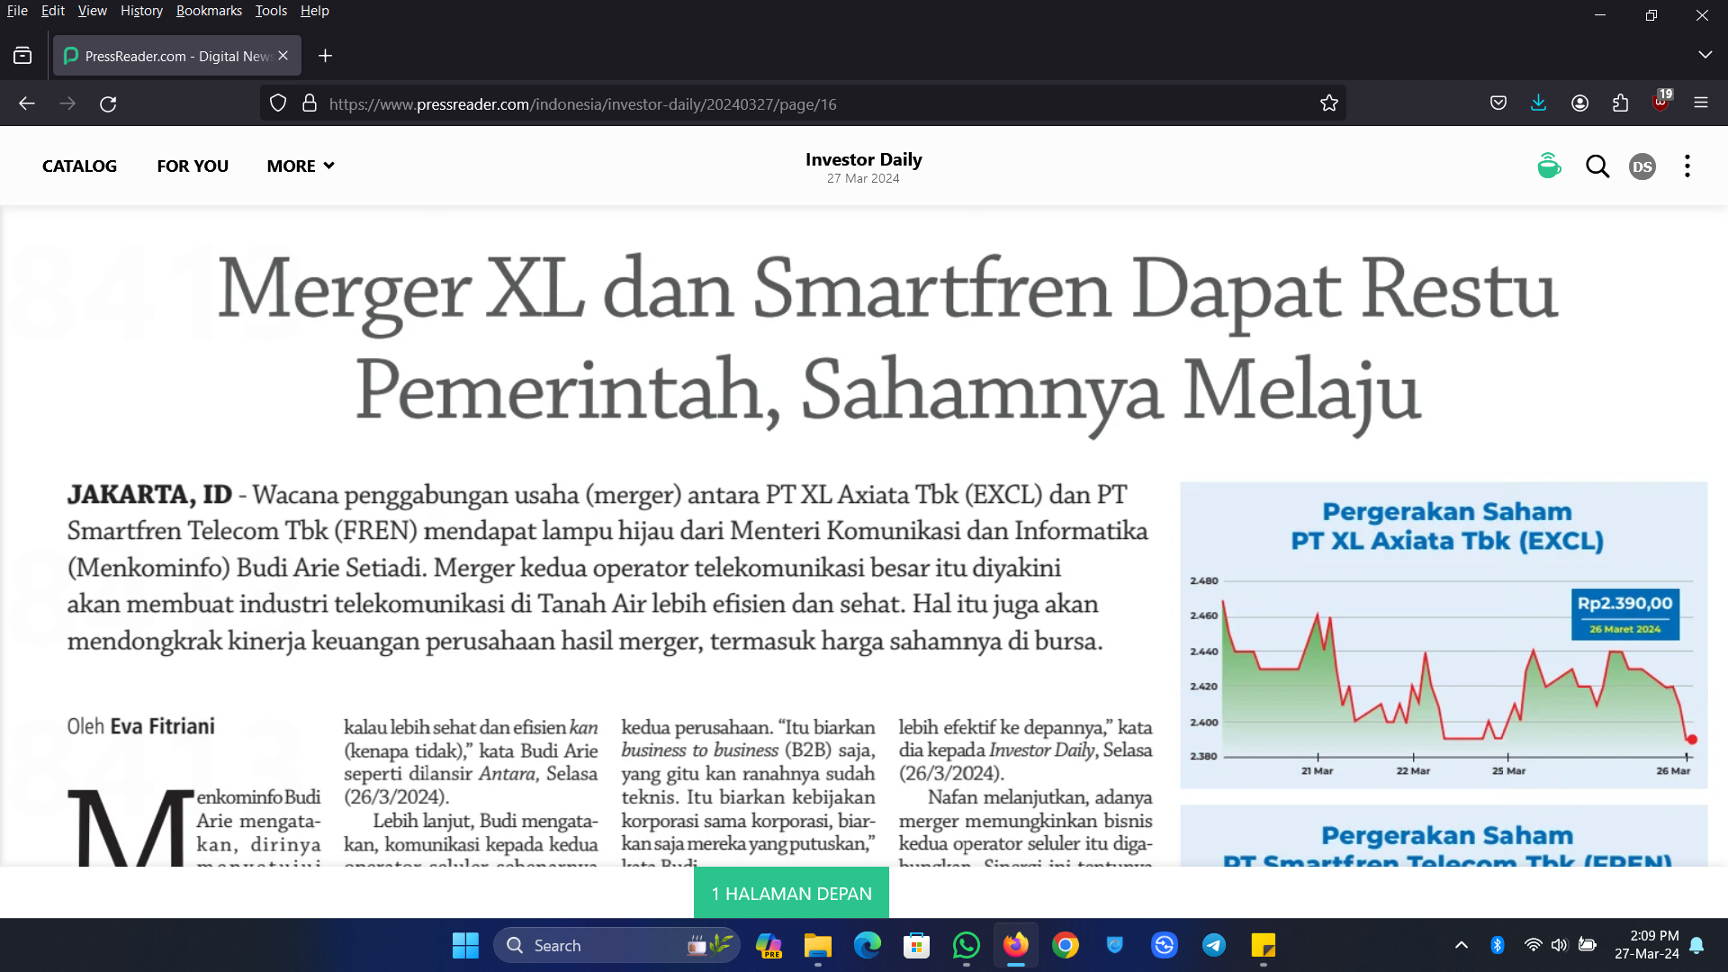This screenshot has width=1728, height=972.
Task: Bookmark this page with the star icon
Action: [1329, 103]
